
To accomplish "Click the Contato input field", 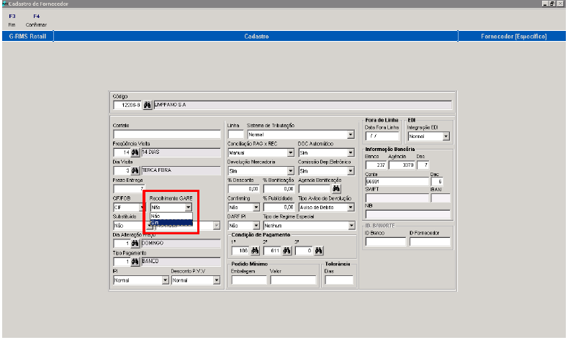I will pyautogui.click(x=166, y=134).
